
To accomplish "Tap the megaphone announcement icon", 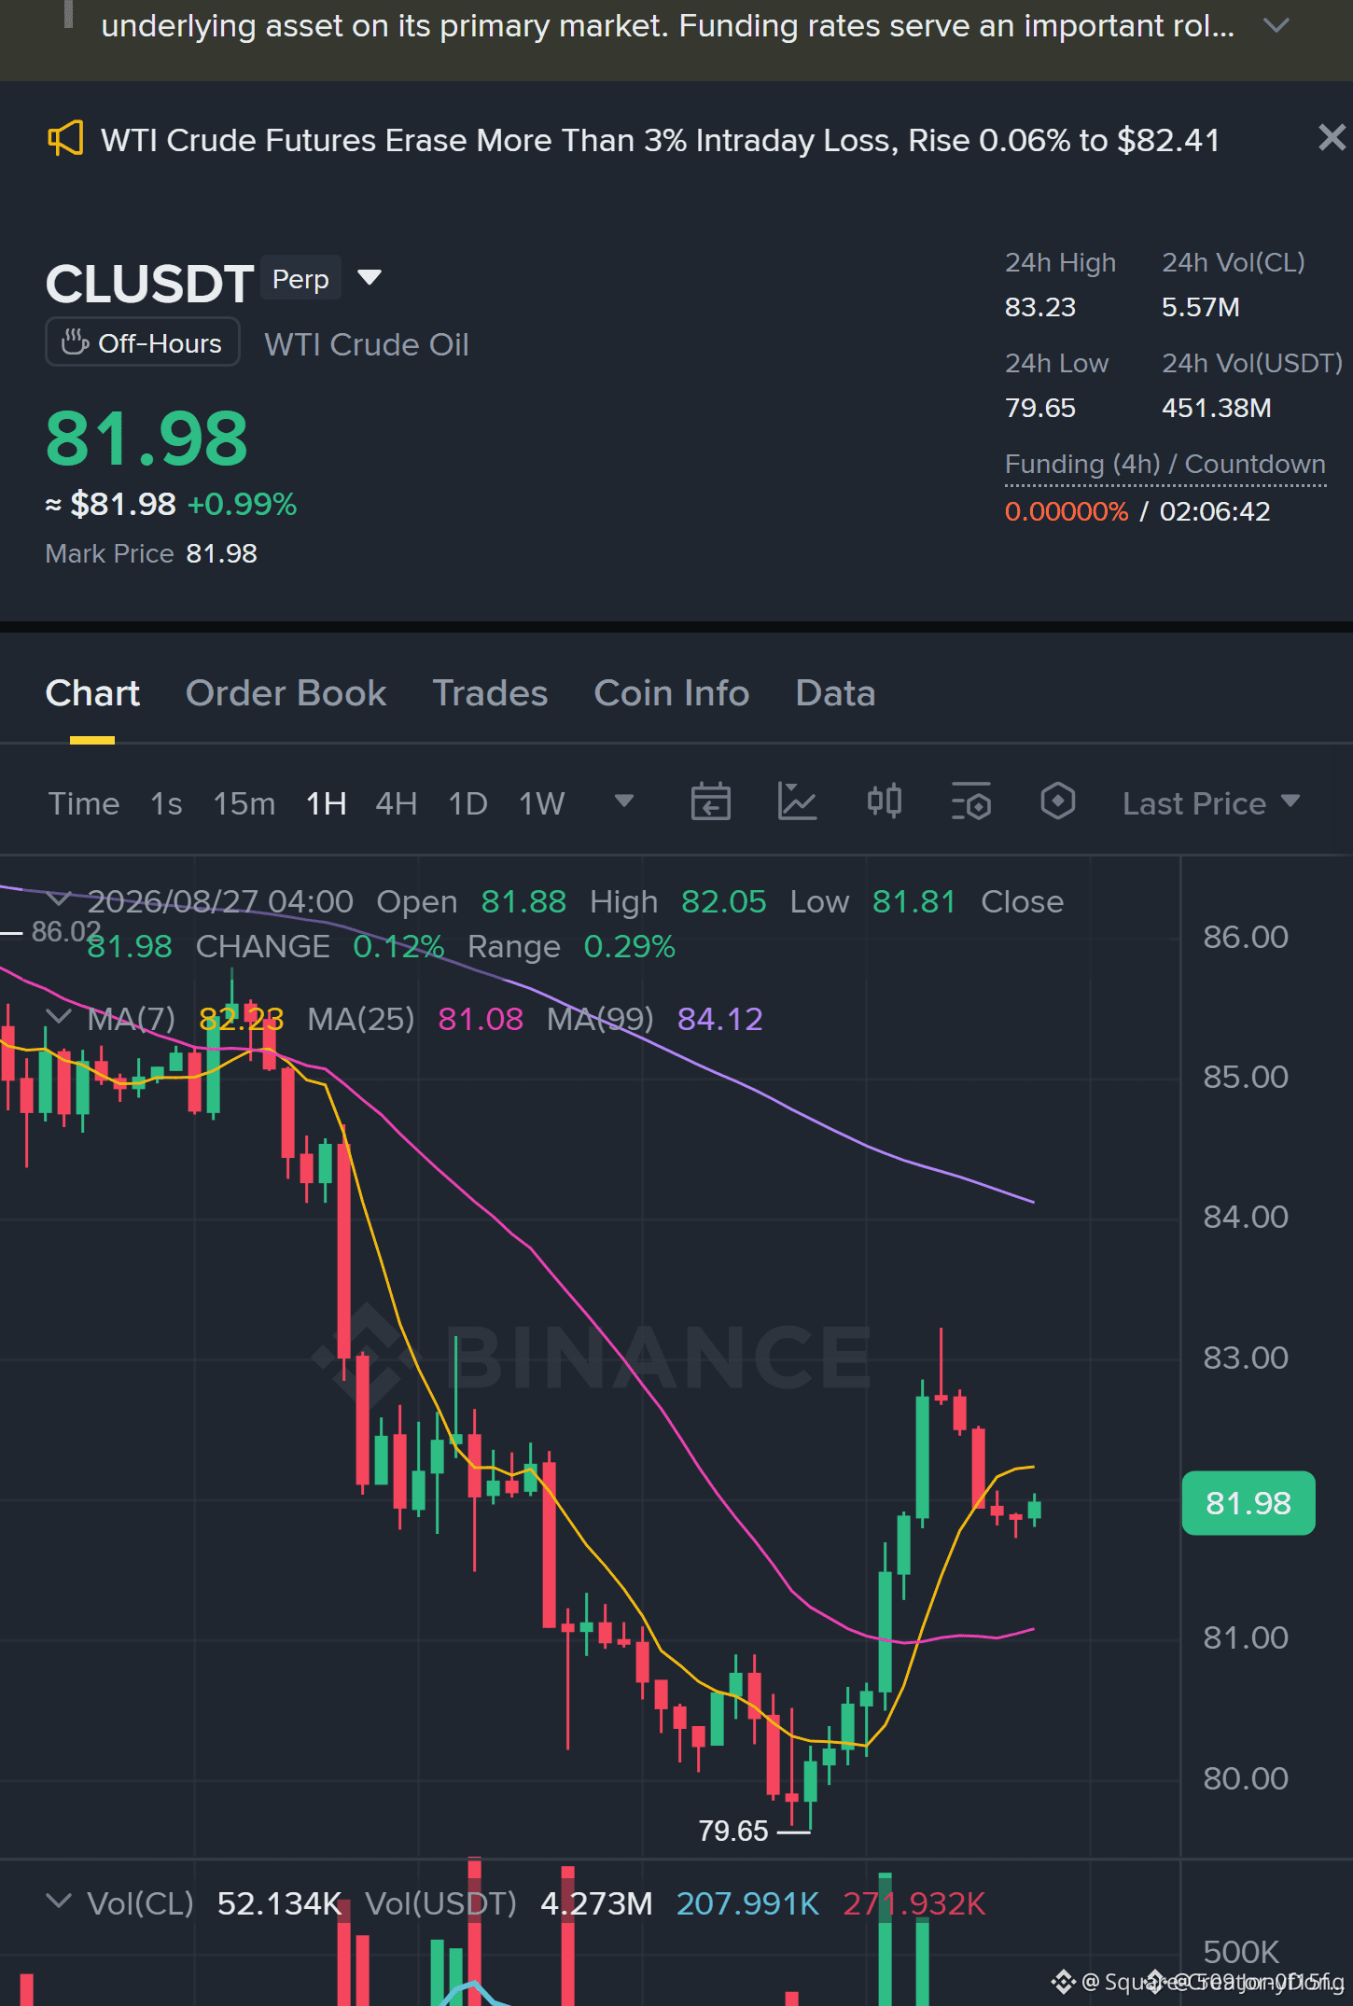I will coord(65,139).
